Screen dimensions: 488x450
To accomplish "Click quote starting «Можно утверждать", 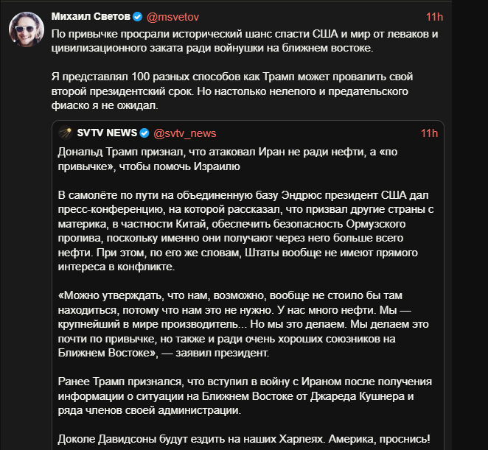I will (x=243, y=324).
